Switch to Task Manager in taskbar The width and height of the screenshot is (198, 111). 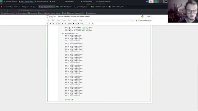86,1
